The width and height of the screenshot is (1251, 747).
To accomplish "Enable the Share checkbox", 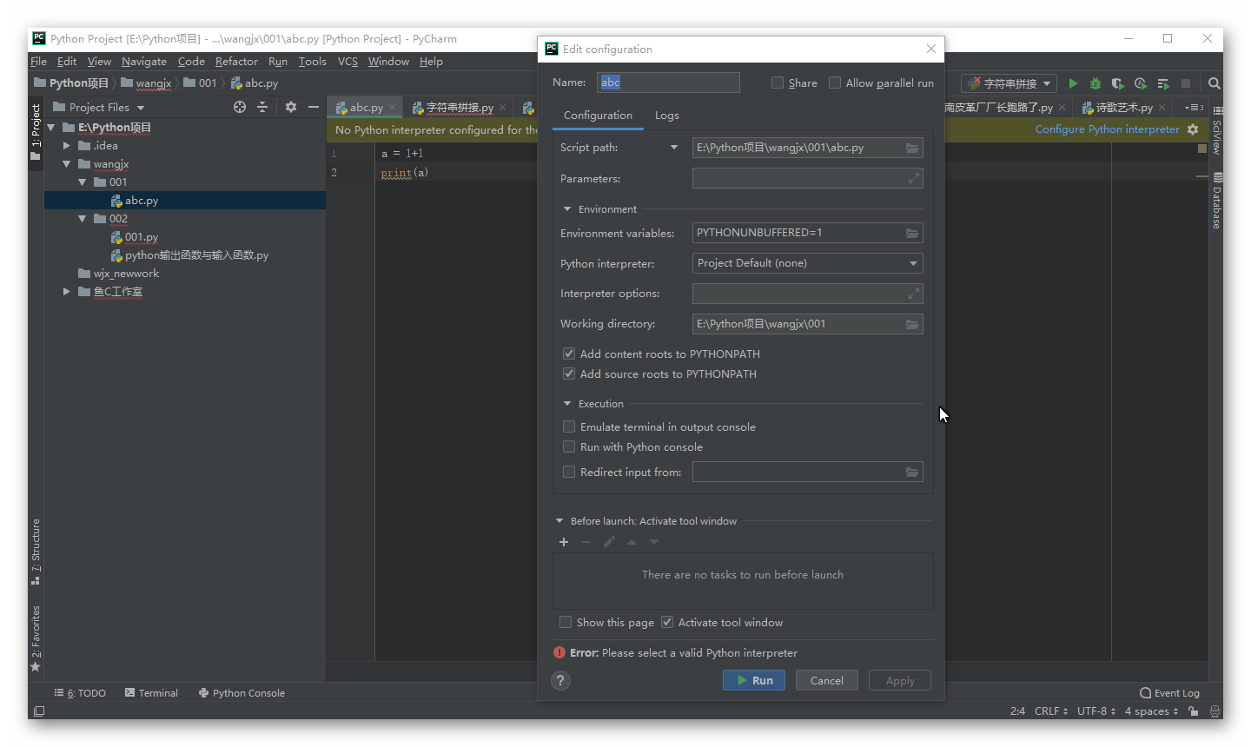I will click(778, 83).
